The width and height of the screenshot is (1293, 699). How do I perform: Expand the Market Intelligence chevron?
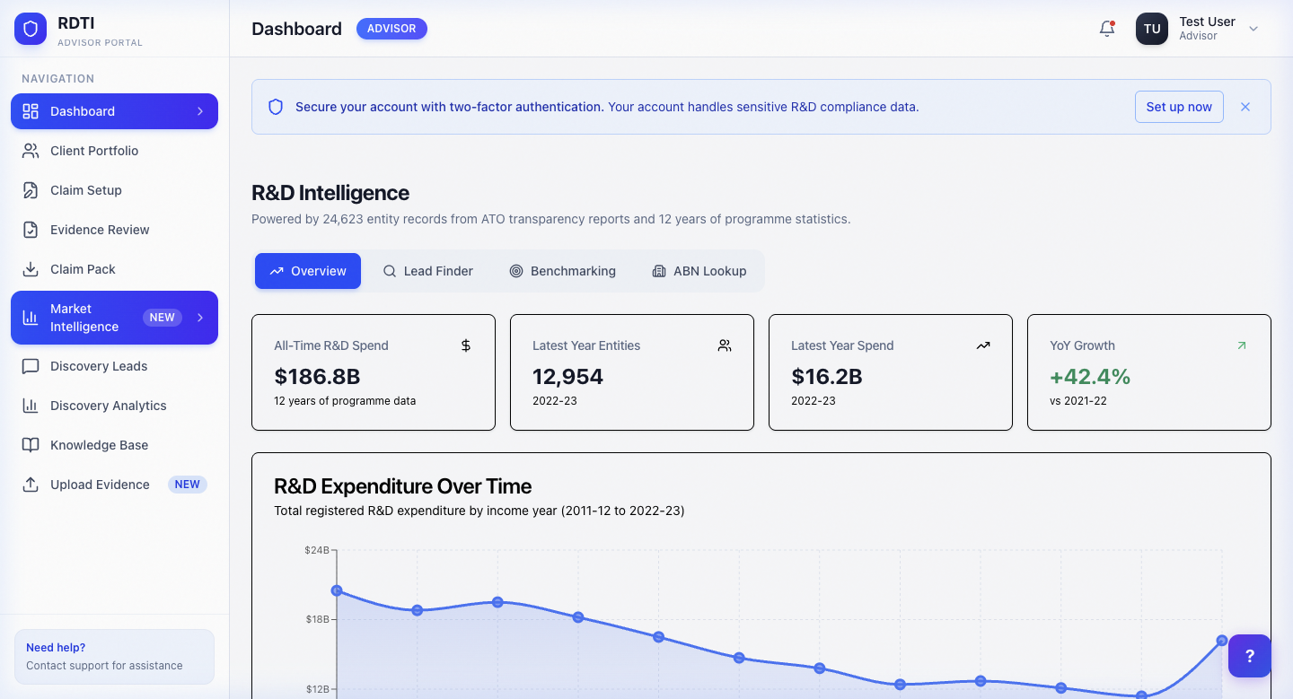point(200,318)
